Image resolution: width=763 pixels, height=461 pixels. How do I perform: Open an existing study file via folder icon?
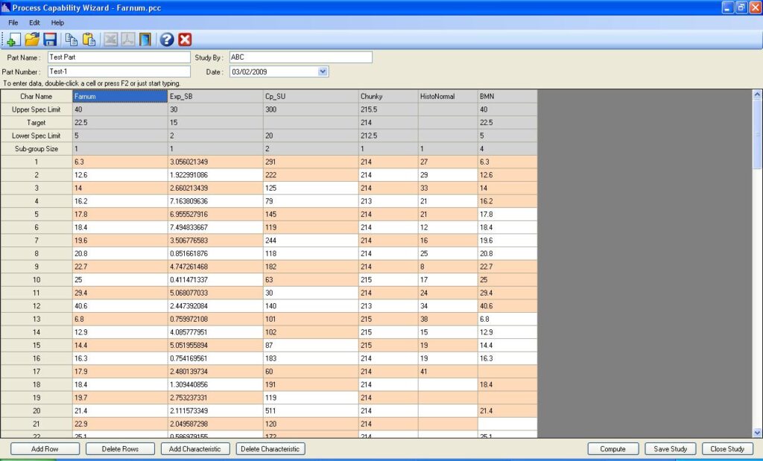point(31,39)
